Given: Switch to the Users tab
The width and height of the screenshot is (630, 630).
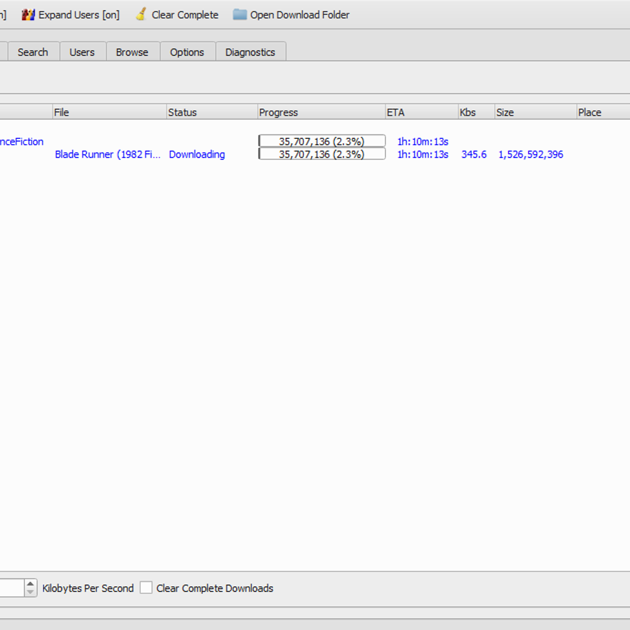Looking at the screenshot, I should coord(82,52).
